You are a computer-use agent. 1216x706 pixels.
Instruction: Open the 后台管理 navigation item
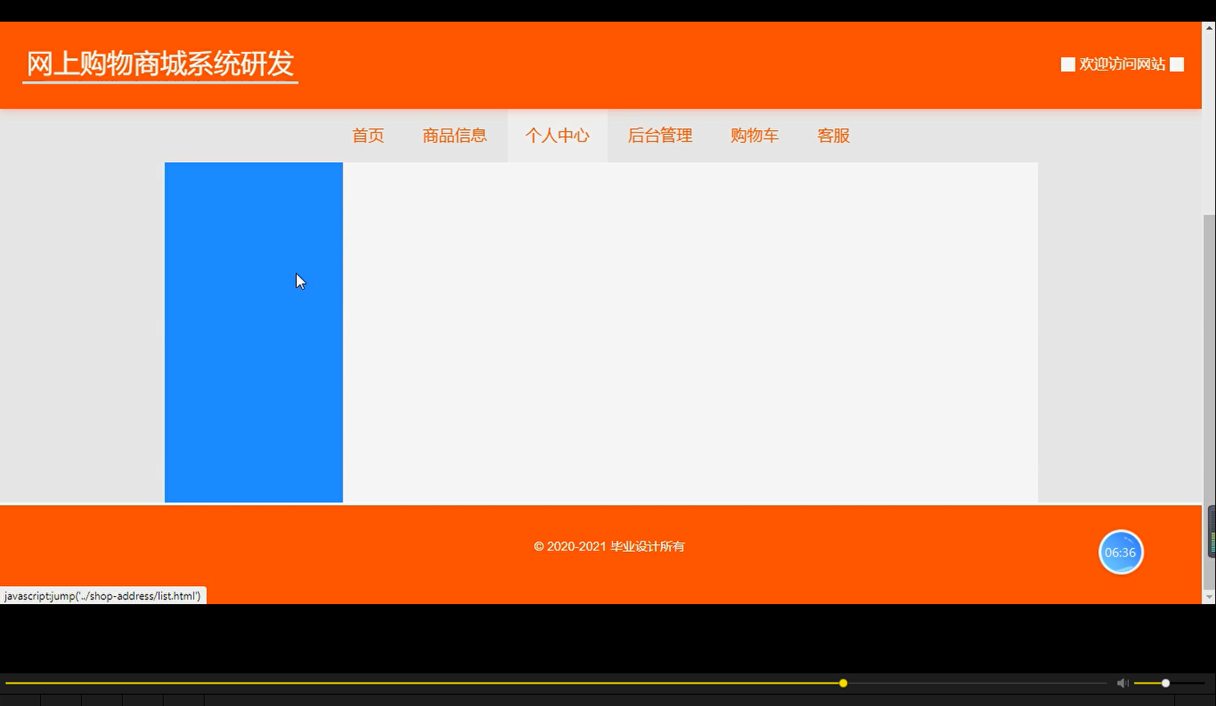659,136
